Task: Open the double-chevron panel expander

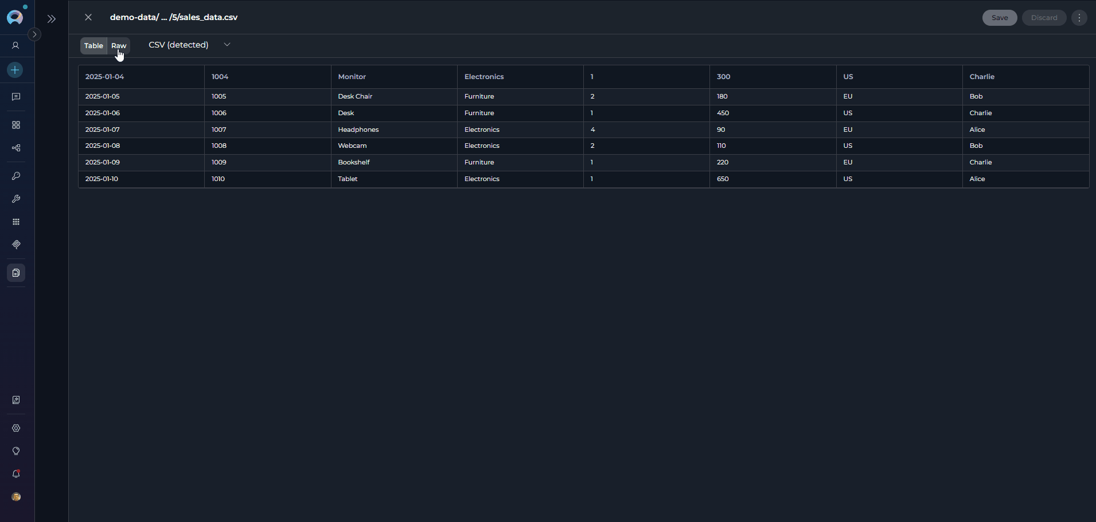Action: point(52,19)
